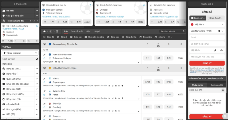
Task: Select Bóng bàn in sports toolbar
Action: pos(113,37)
